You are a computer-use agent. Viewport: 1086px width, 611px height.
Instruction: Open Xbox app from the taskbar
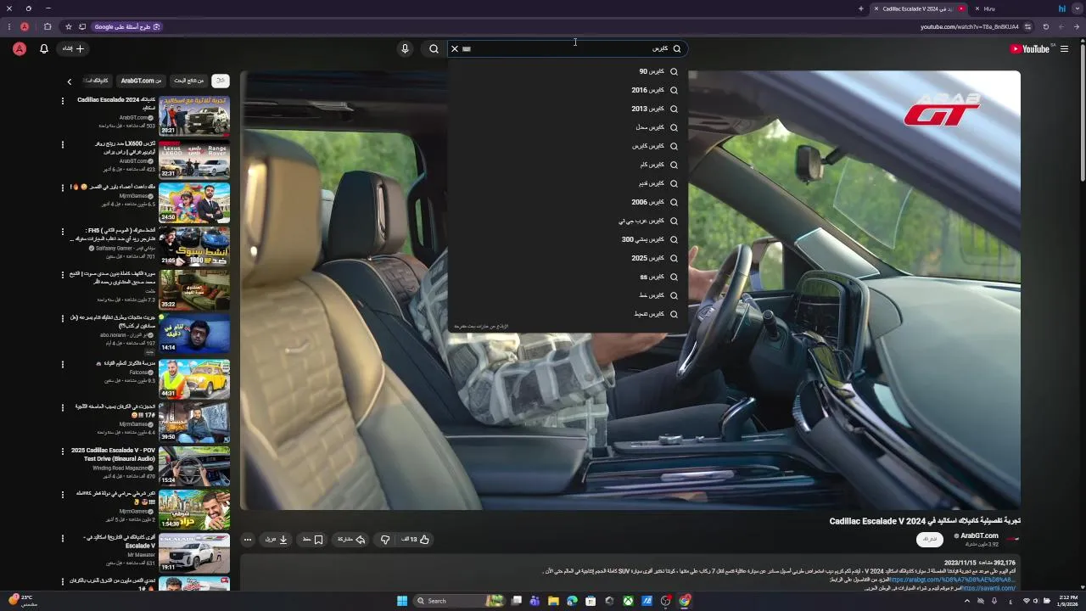pyautogui.click(x=628, y=601)
